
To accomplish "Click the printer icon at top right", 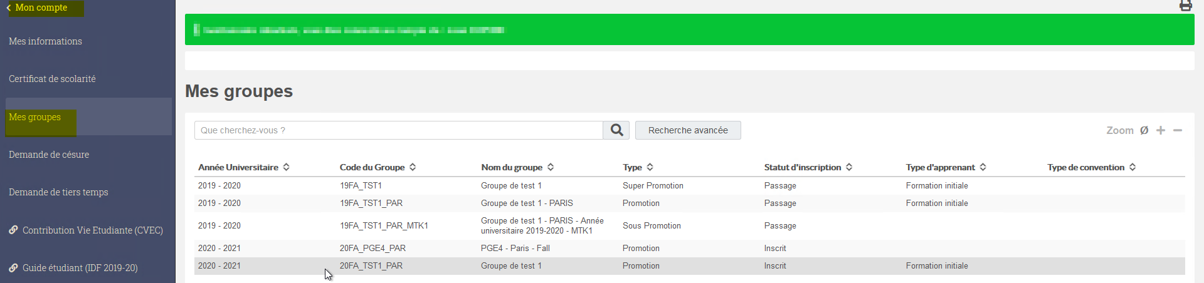I will (1185, 6).
